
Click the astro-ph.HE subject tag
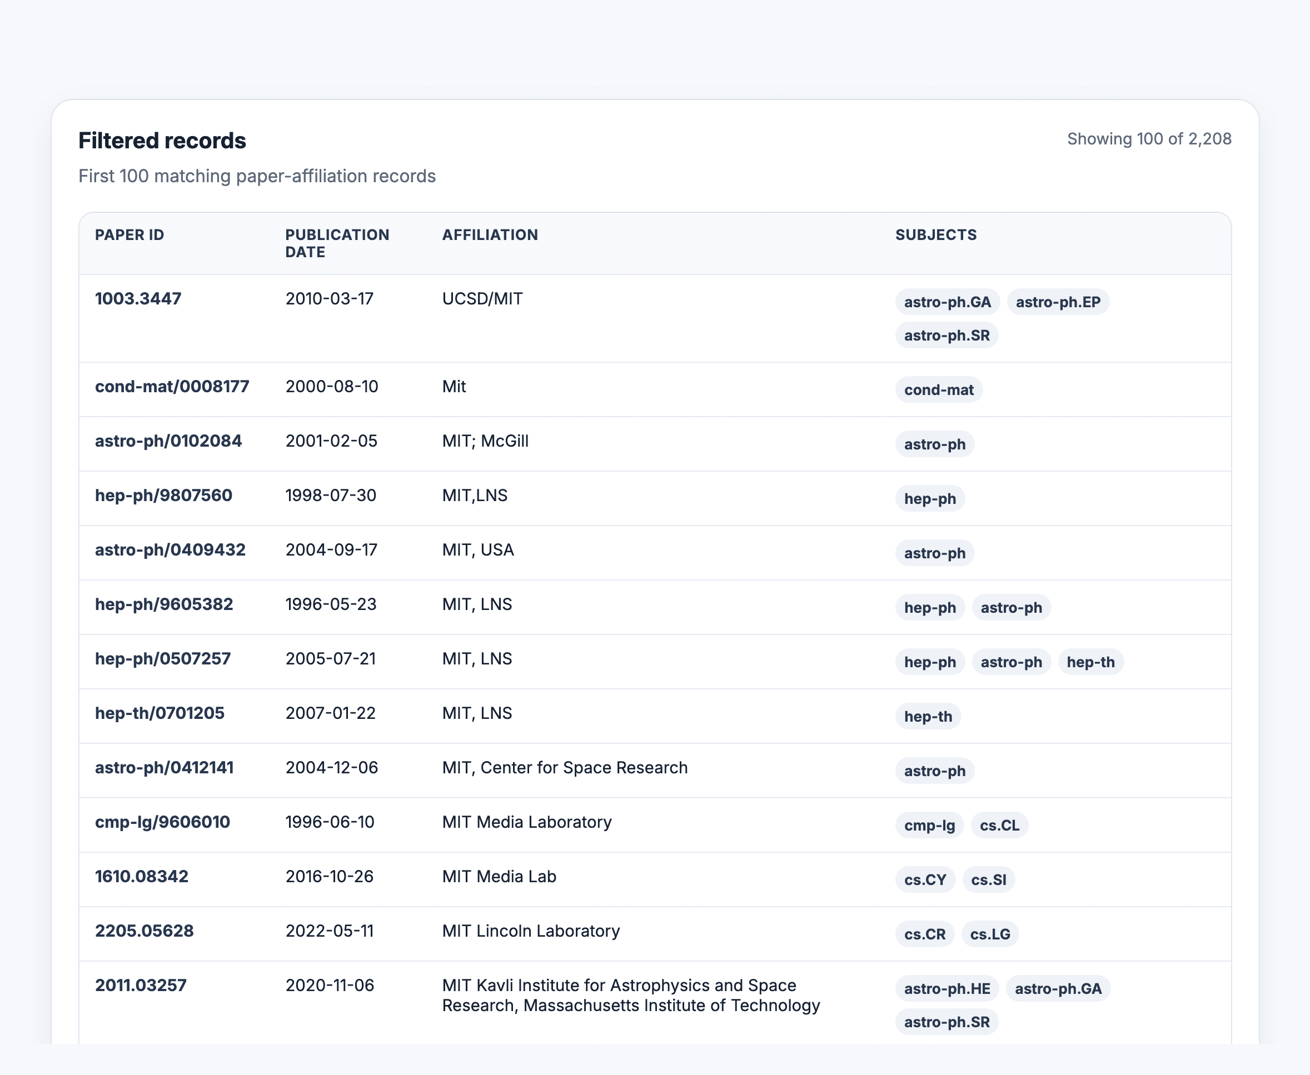click(x=947, y=989)
